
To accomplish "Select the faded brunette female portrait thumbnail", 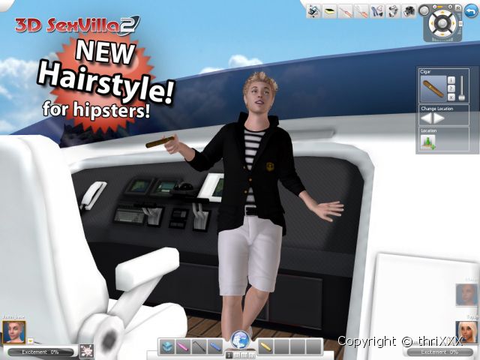I will pyautogui.click(x=466, y=295).
